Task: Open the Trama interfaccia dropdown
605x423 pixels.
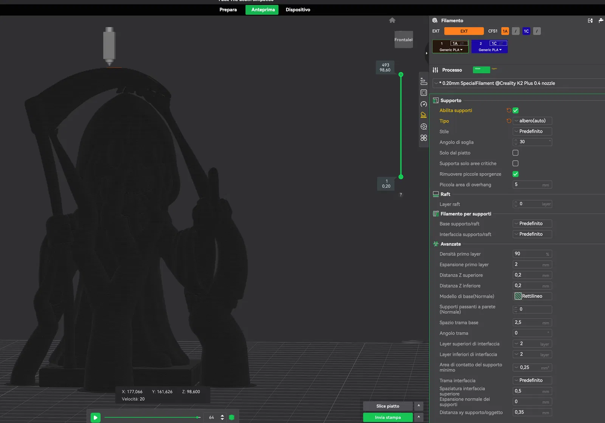Action: (x=532, y=380)
